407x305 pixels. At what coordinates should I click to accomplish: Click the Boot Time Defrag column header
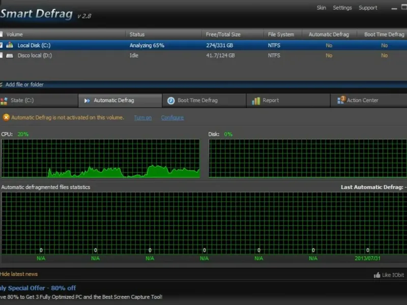pos(384,34)
